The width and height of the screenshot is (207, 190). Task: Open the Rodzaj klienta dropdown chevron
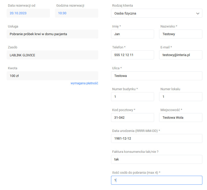(x=198, y=13)
